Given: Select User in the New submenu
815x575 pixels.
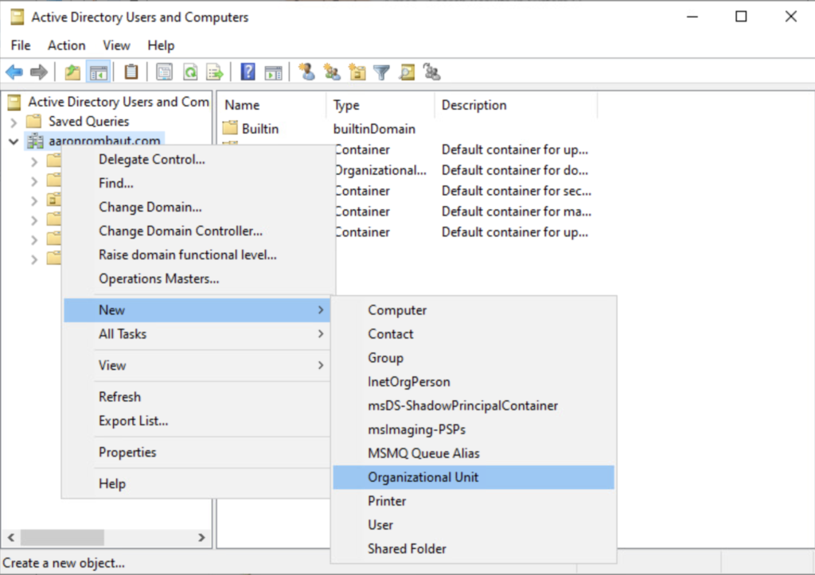Looking at the screenshot, I should pos(380,525).
